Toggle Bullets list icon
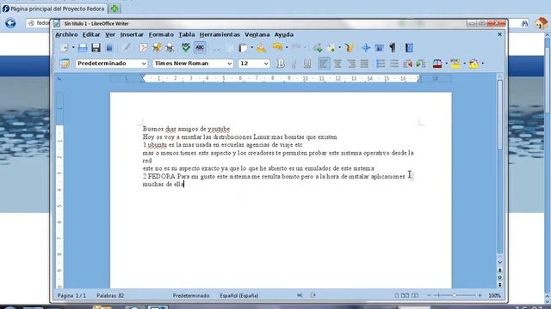 (394, 64)
